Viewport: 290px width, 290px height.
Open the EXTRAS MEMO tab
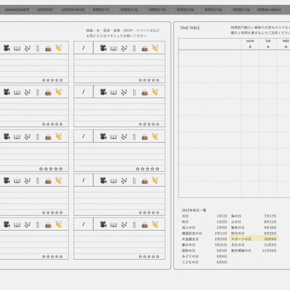point(269,9)
